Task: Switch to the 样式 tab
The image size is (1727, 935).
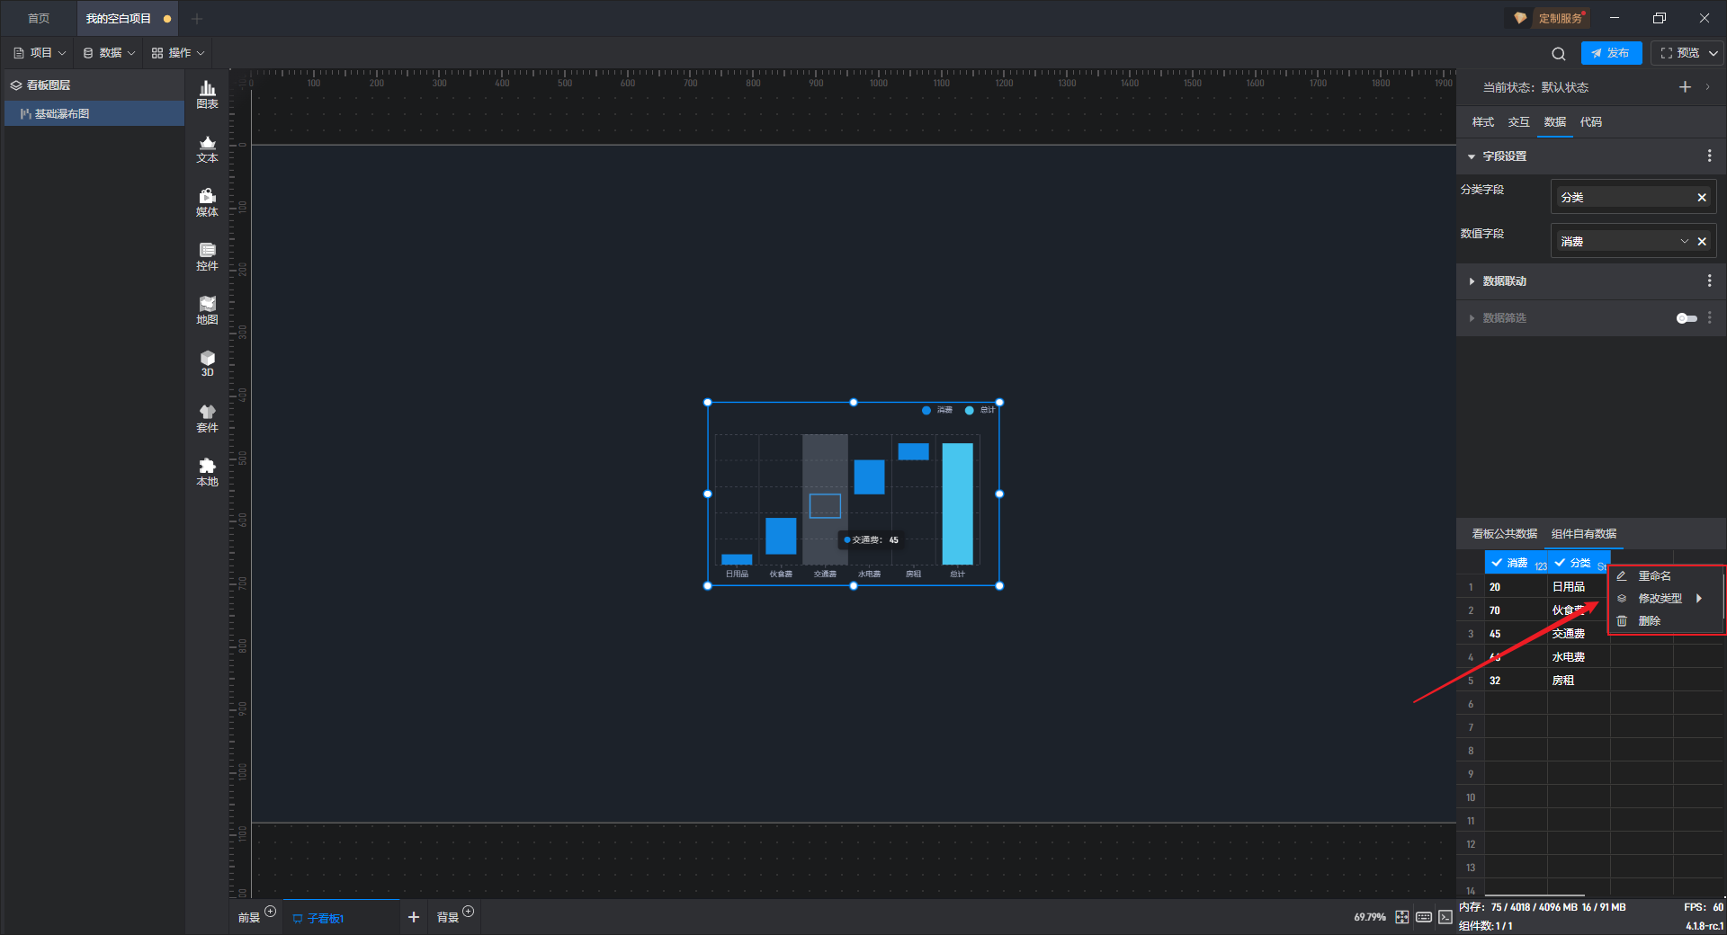Action: [1482, 122]
